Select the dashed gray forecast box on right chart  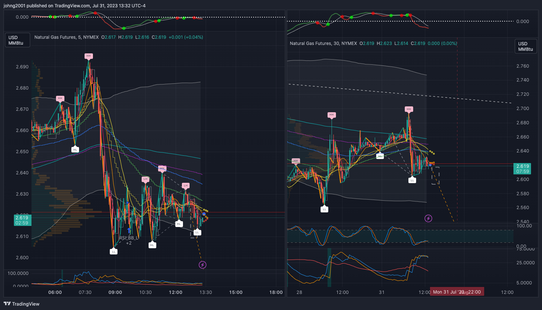(x=435, y=175)
